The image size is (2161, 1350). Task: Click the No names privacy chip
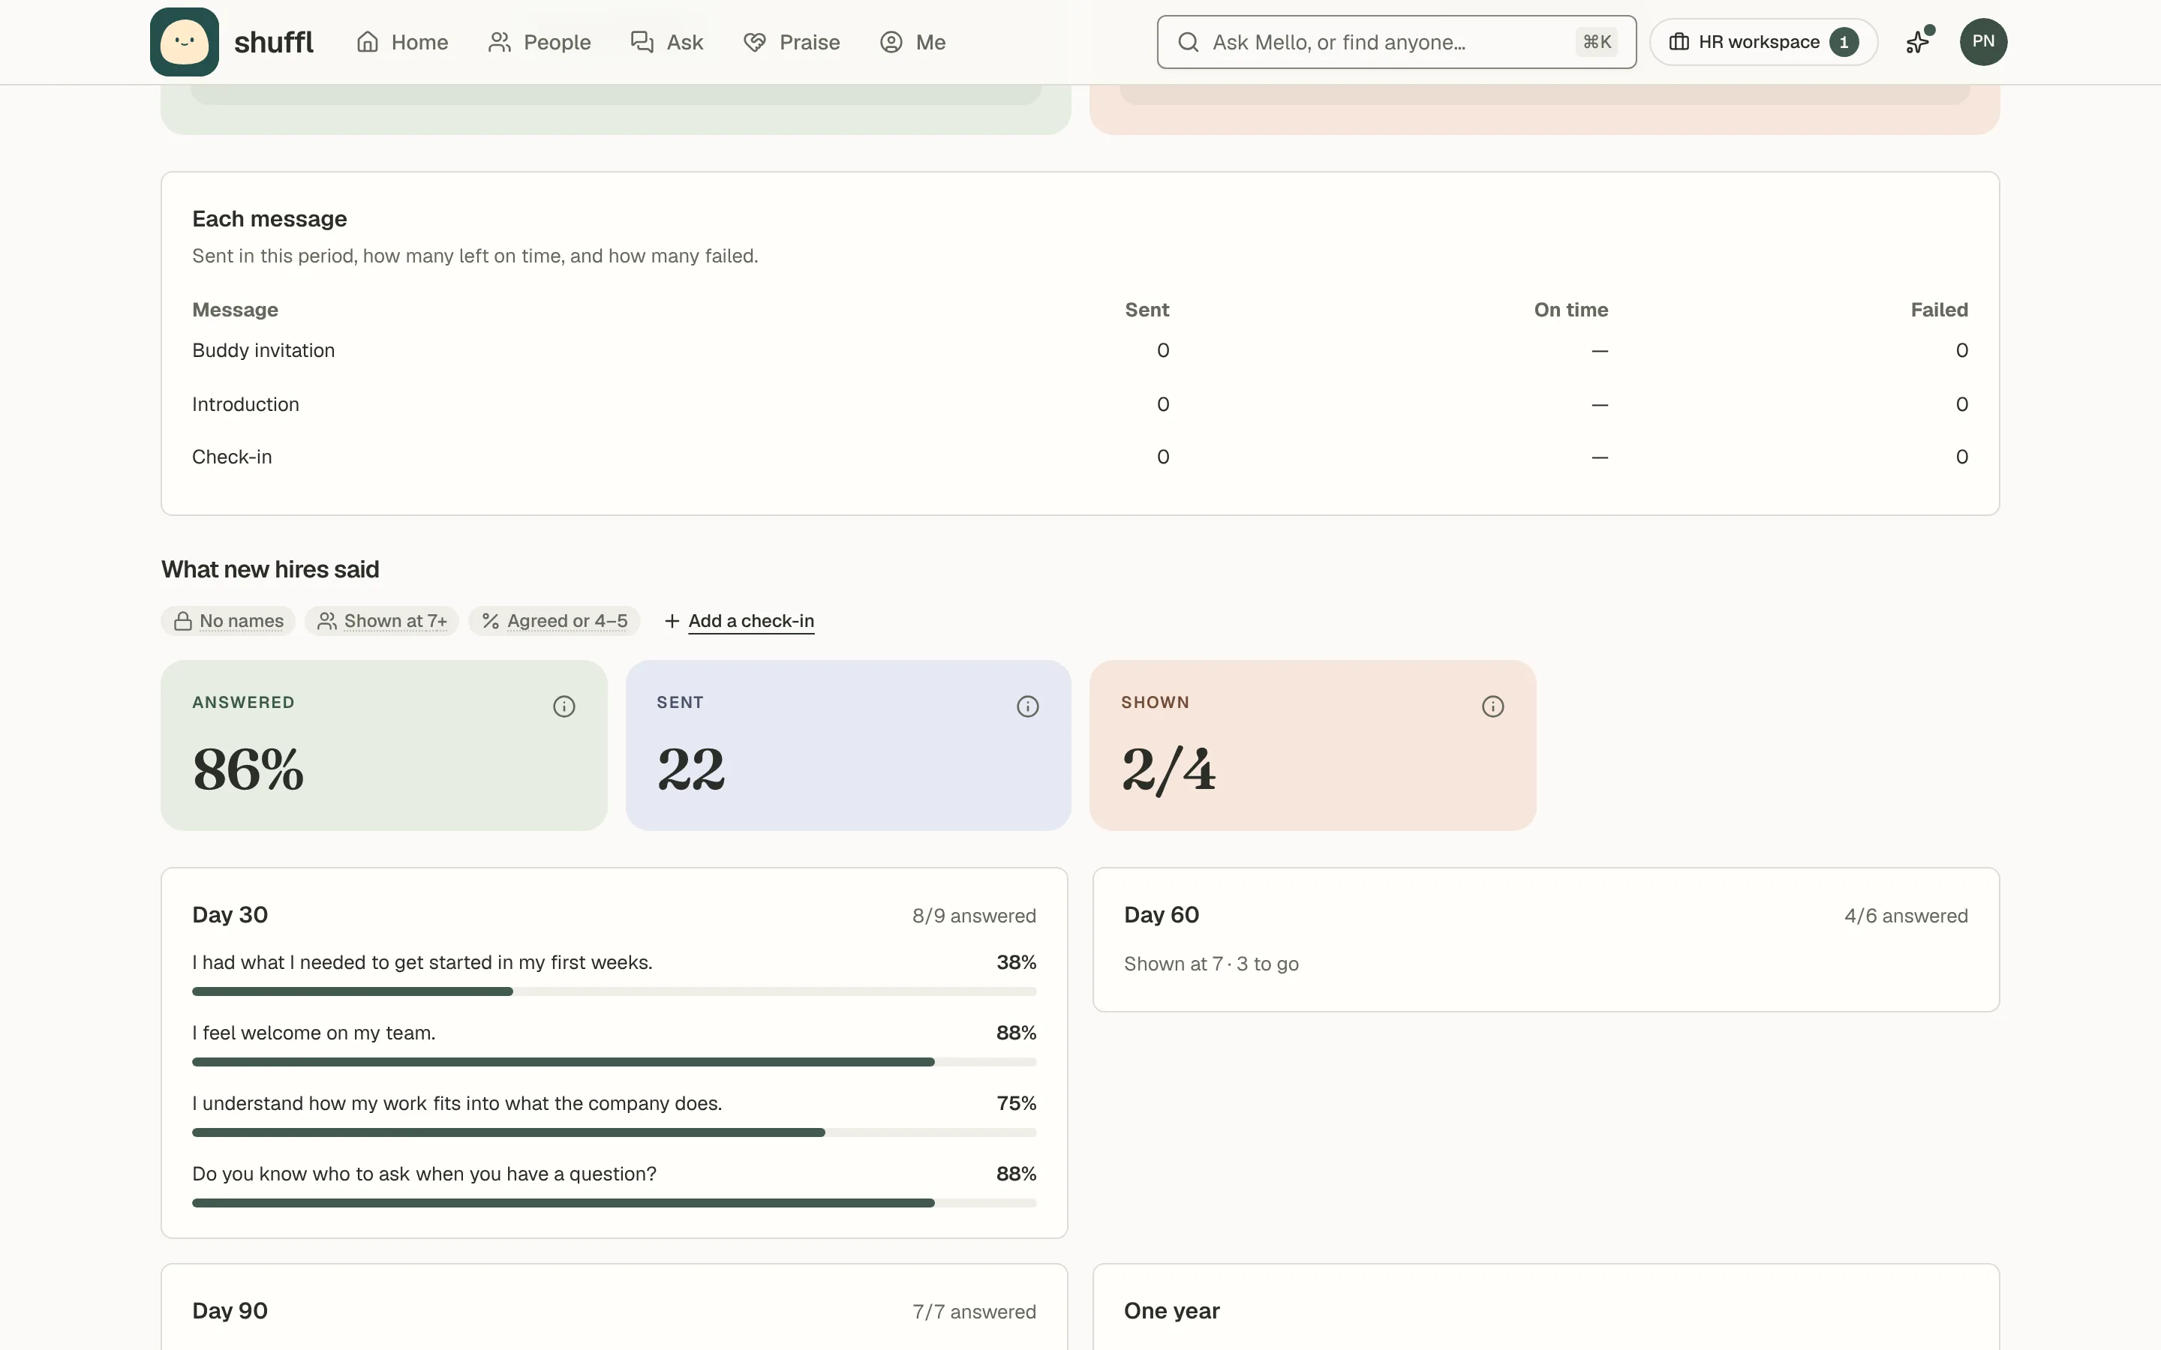coord(229,620)
